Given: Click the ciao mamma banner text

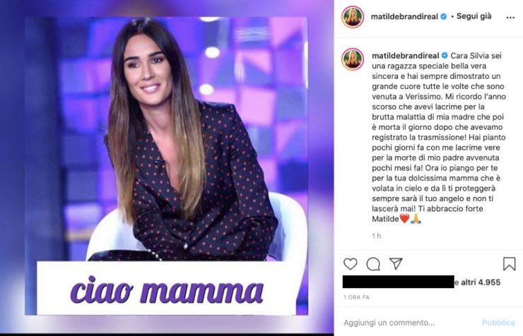Looking at the screenshot, I should 166,289.
